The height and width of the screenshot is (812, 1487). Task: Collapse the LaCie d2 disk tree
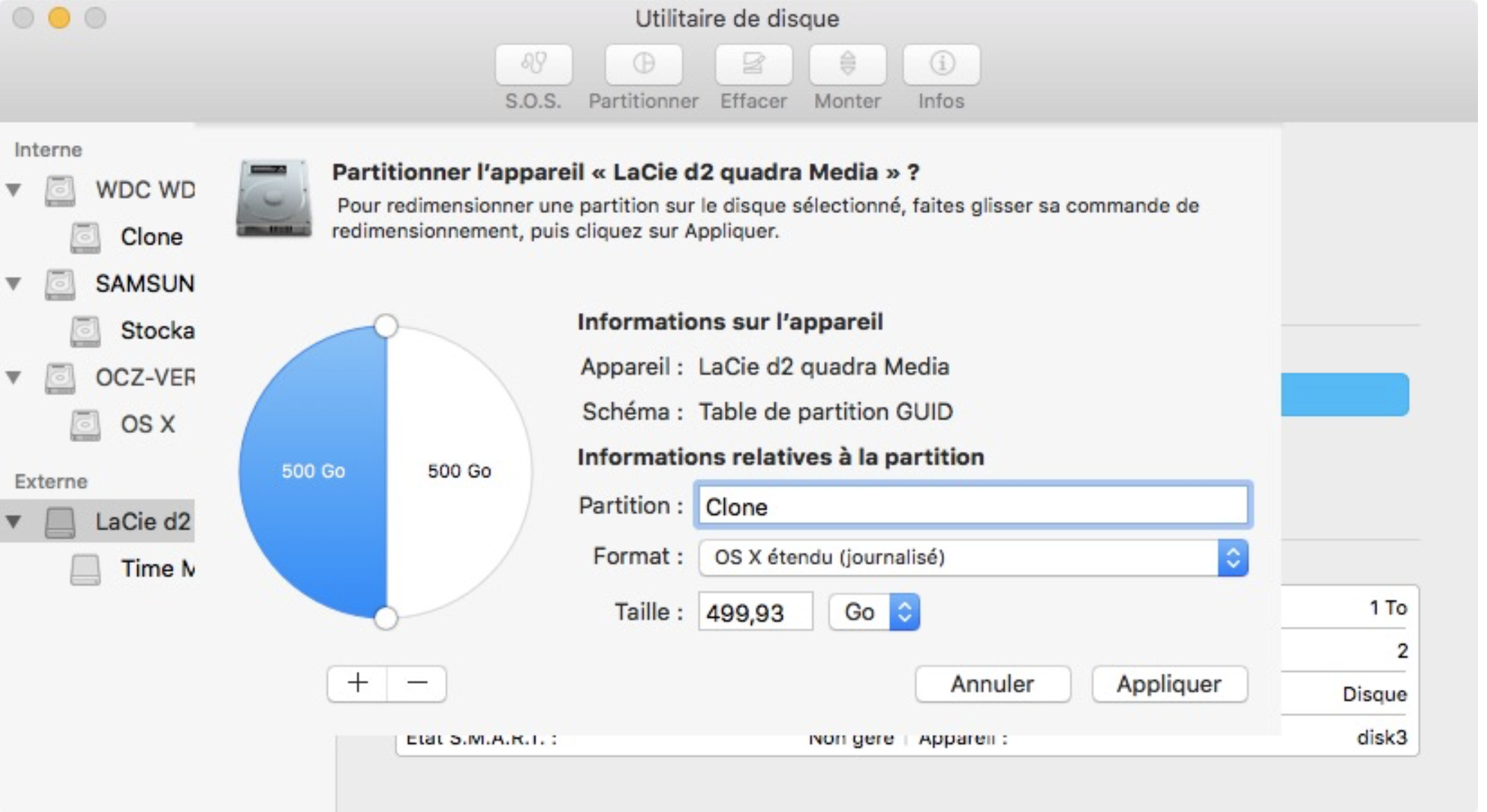(14, 521)
